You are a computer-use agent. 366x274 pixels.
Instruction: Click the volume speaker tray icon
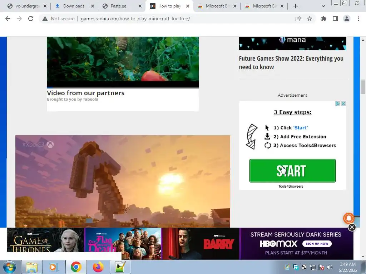click(330, 267)
